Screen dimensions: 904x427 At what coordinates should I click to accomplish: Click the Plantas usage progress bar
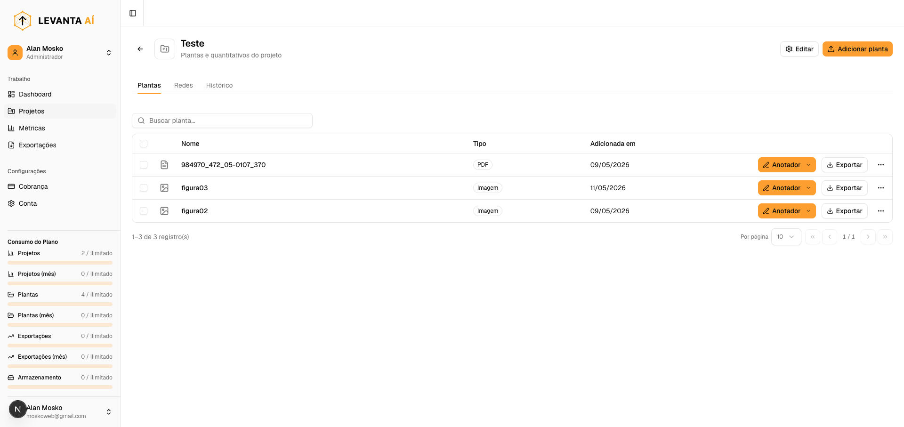coord(60,304)
